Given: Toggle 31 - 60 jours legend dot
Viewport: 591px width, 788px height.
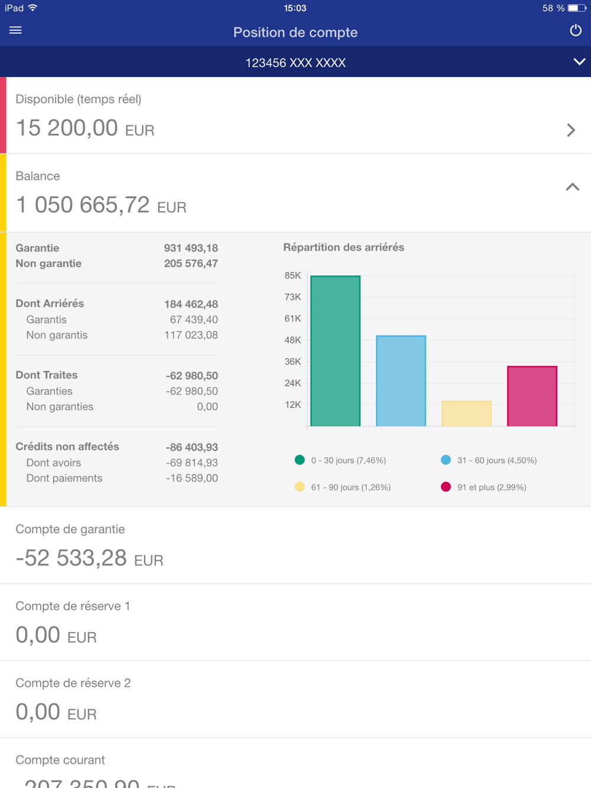Looking at the screenshot, I should [x=446, y=460].
